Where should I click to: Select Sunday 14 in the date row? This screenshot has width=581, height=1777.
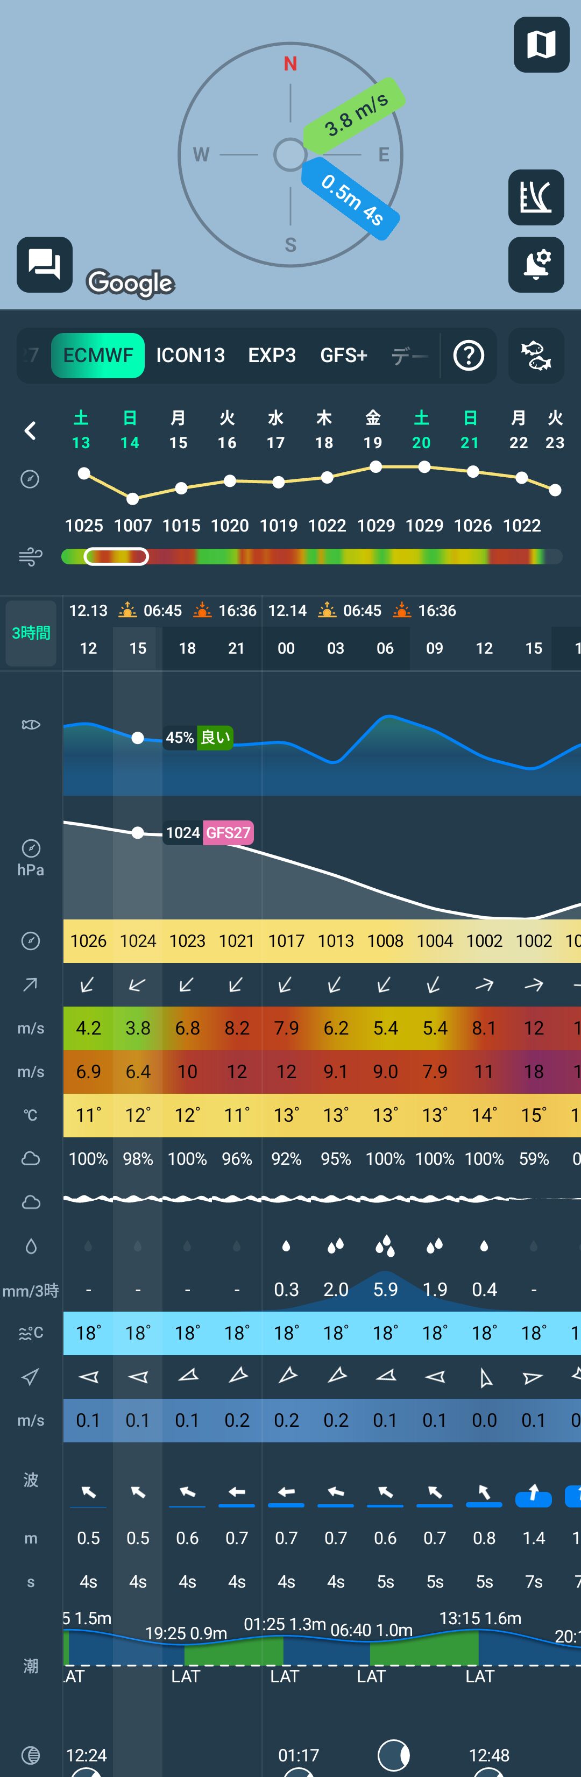pos(130,430)
